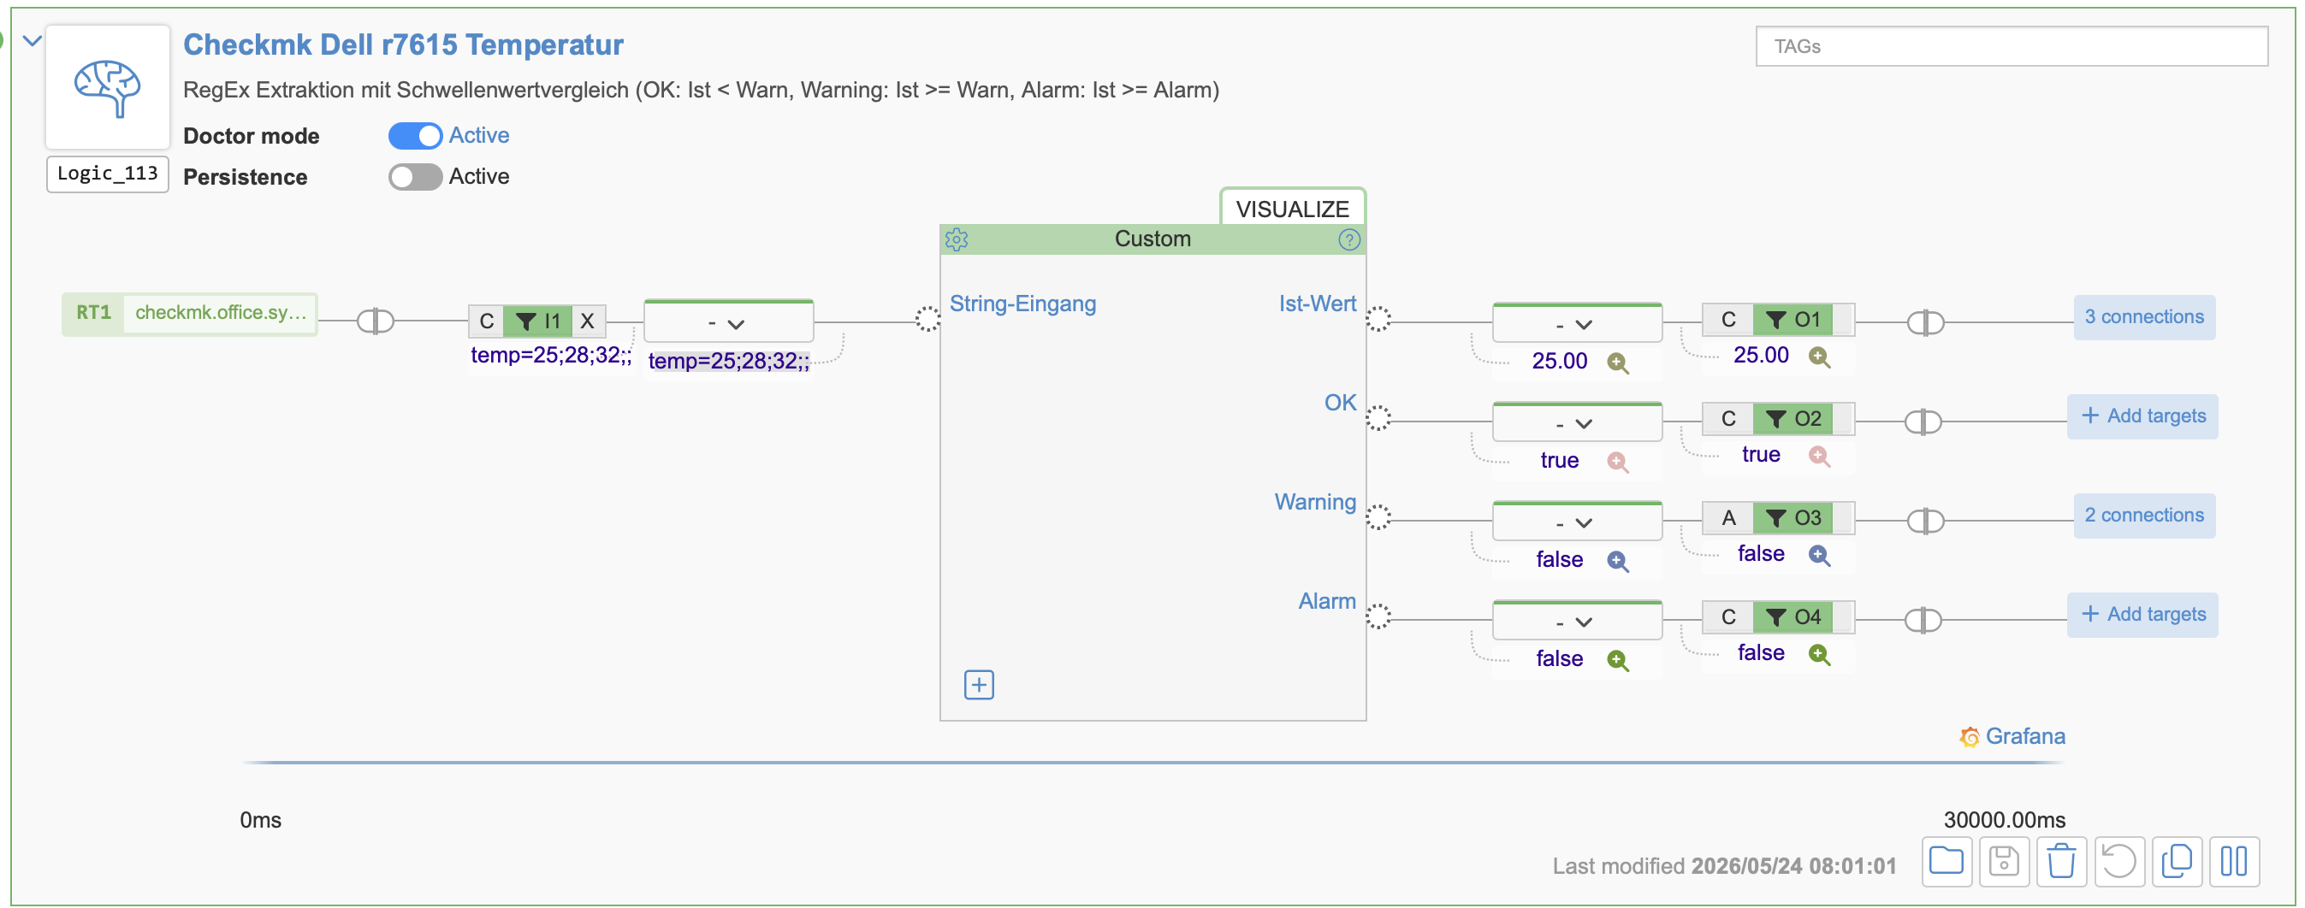This screenshot has width=2305, height=908.
Task: Switch to the VISUALIZE tab
Action: (1292, 209)
